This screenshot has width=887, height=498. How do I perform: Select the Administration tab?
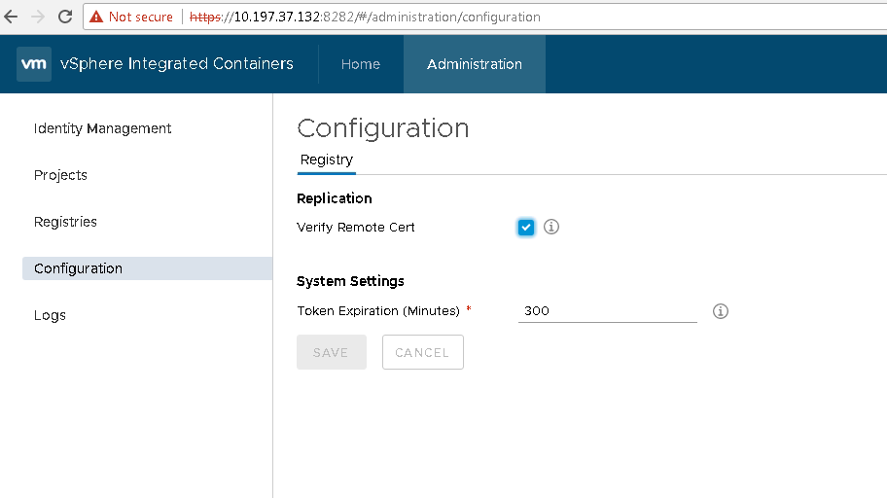(x=475, y=64)
